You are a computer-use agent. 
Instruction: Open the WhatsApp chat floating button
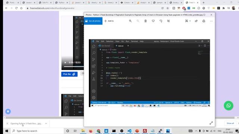coord(229,106)
